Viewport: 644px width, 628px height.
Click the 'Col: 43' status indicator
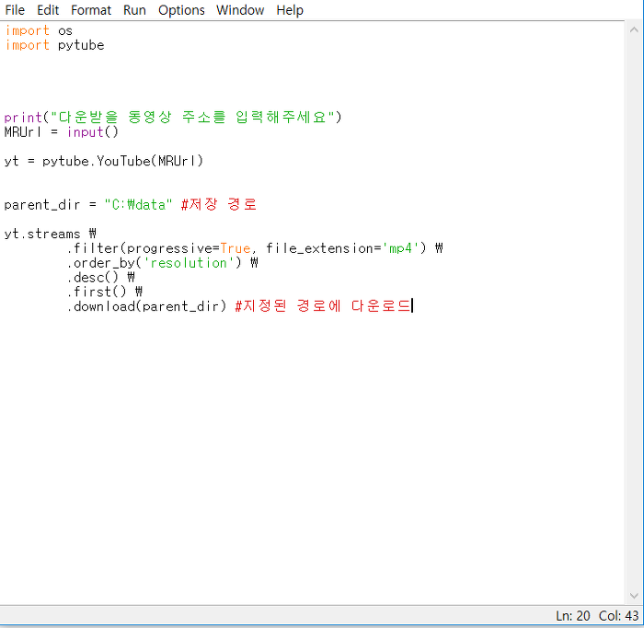tap(618, 616)
